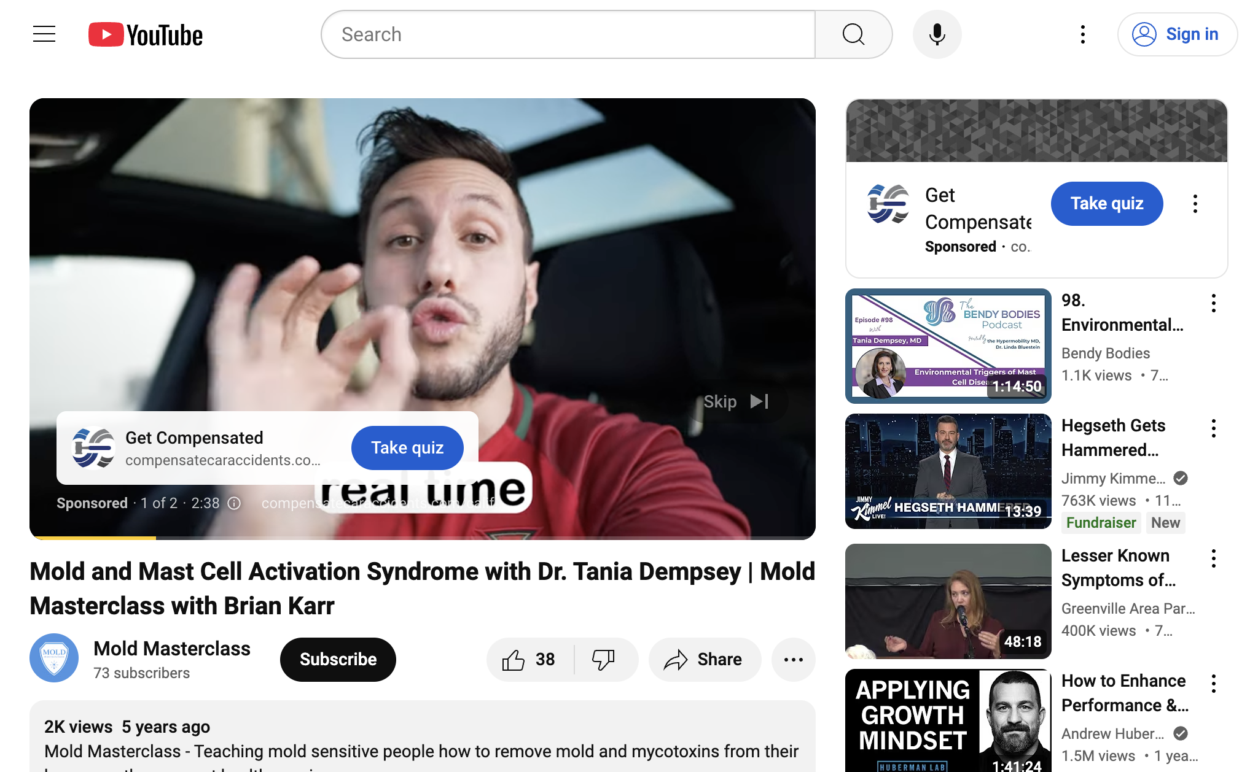Click Take quiz in sidebar ad
This screenshot has height=772, width=1258.
pos(1107,204)
